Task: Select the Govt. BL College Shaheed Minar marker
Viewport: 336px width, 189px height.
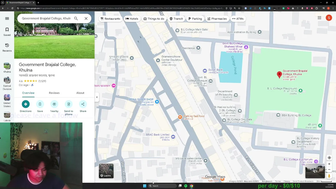Action: click(x=246, y=47)
